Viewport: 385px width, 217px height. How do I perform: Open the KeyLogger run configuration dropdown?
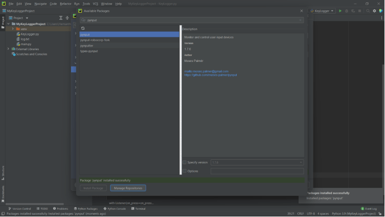tap(323, 11)
